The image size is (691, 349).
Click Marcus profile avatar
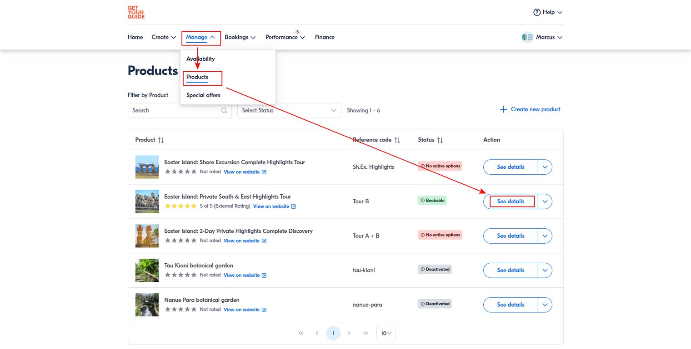(527, 37)
